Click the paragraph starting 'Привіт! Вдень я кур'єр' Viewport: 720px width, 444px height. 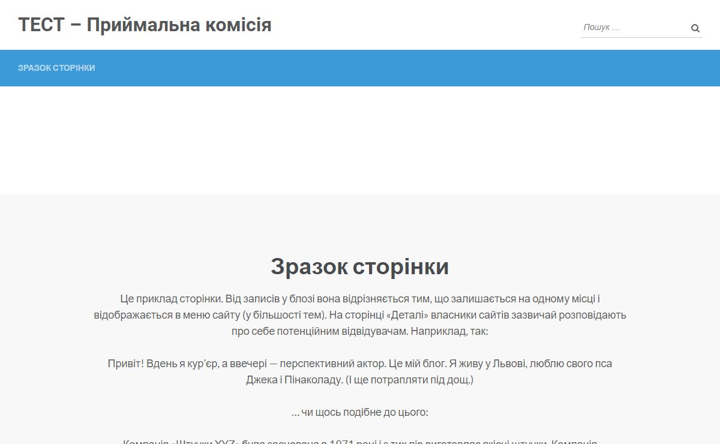pos(360,371)
